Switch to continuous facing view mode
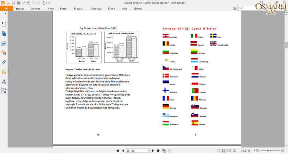The height and width of the screenshot is (154, 288). tap(234, 151)
